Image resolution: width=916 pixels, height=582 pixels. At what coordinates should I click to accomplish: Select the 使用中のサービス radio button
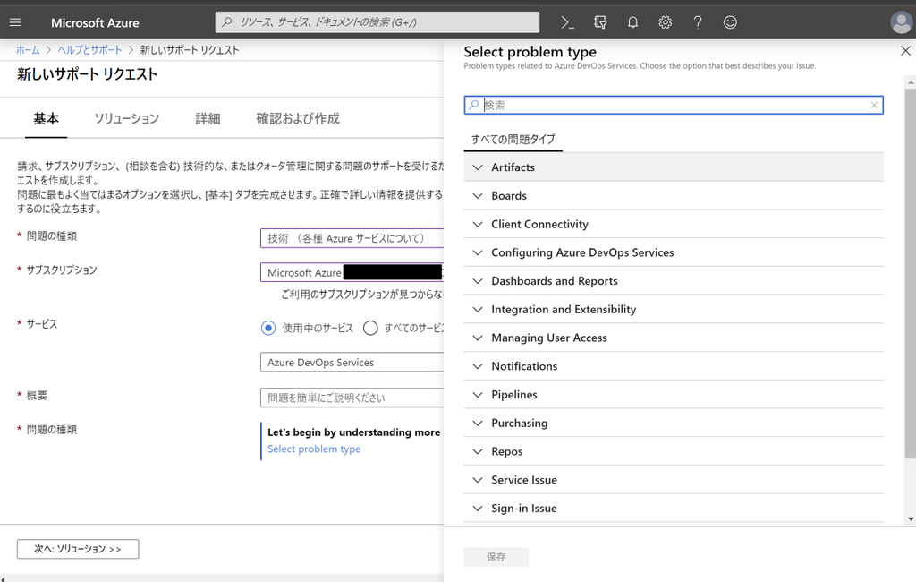pyautogui.click(x=268, y=328)
